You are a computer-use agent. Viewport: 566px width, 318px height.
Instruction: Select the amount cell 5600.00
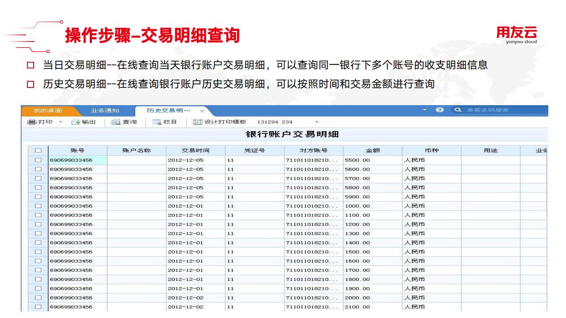(372, 169)
